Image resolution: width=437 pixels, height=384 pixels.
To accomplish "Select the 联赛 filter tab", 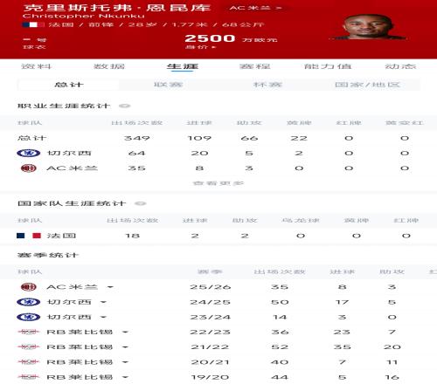I will coord(168,85).
